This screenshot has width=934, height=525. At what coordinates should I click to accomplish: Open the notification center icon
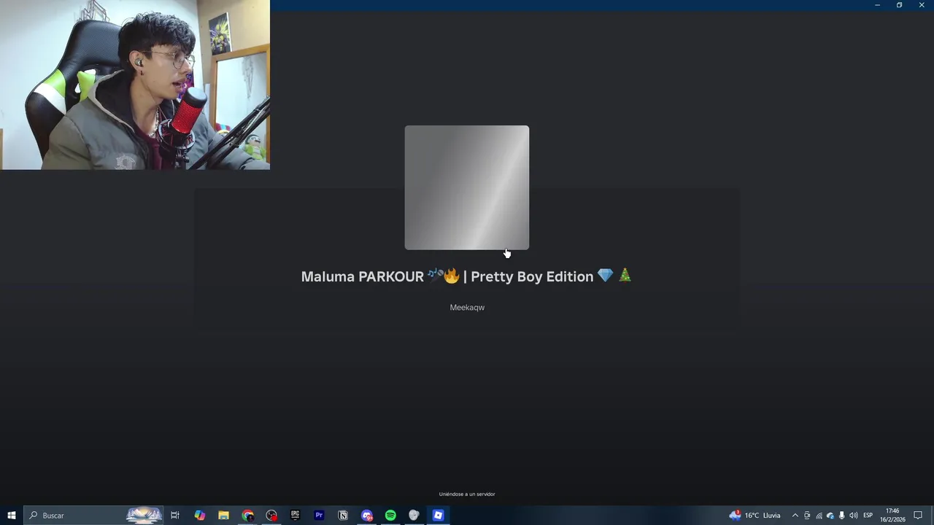tap(918, 516)
